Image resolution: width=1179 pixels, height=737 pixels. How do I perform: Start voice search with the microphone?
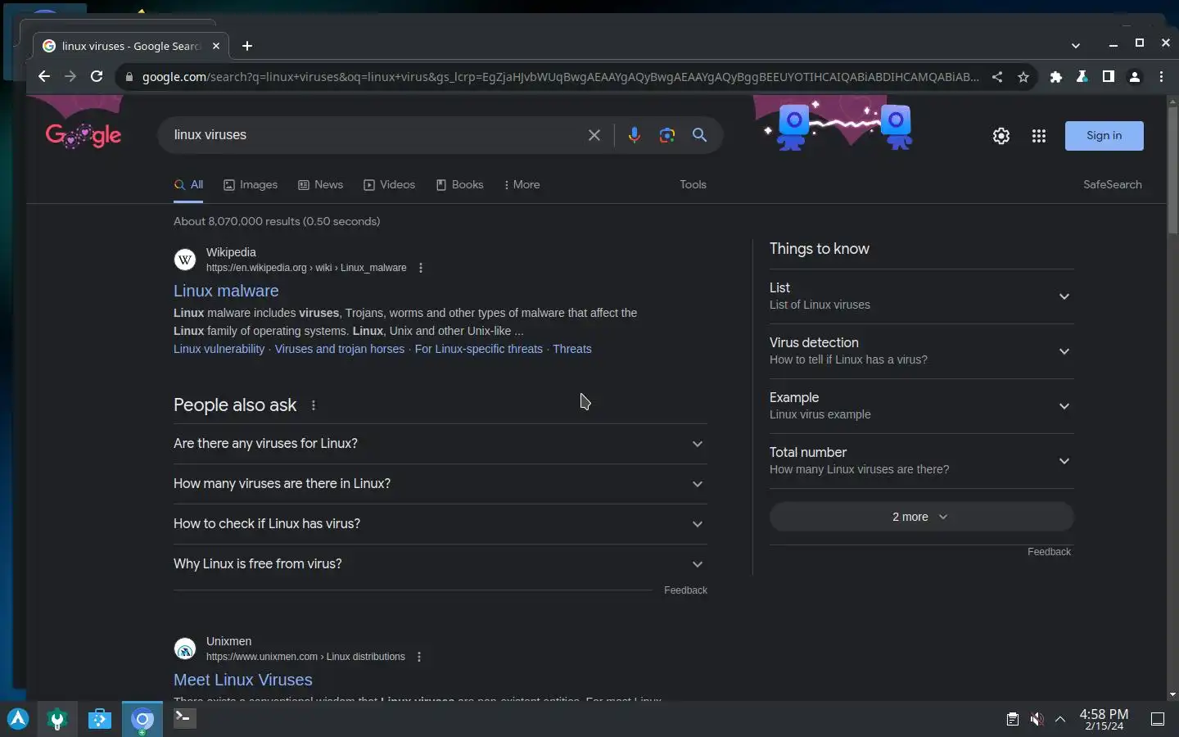click(x=634, y=135)
